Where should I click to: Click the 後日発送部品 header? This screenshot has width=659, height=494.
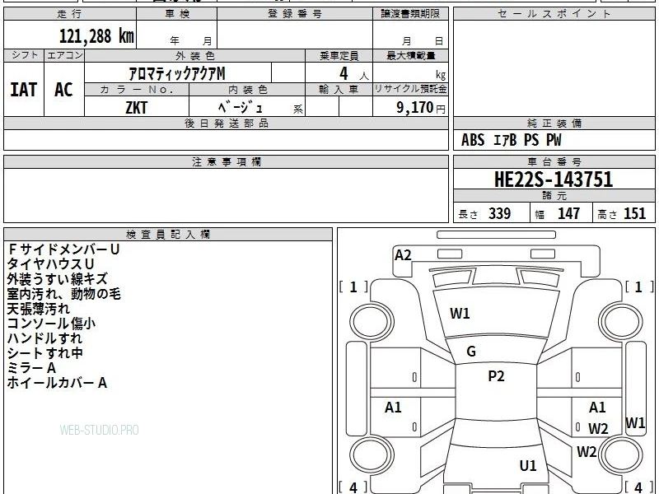[226, 123]
